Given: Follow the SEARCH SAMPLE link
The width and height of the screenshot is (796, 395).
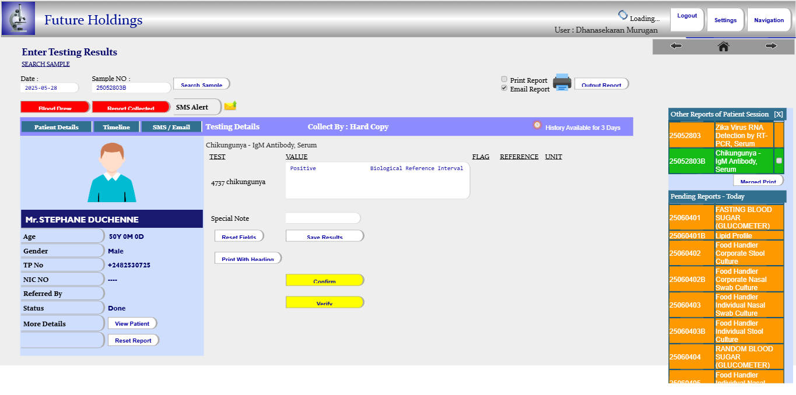Looking at the screenshot, I should [45, 64].
